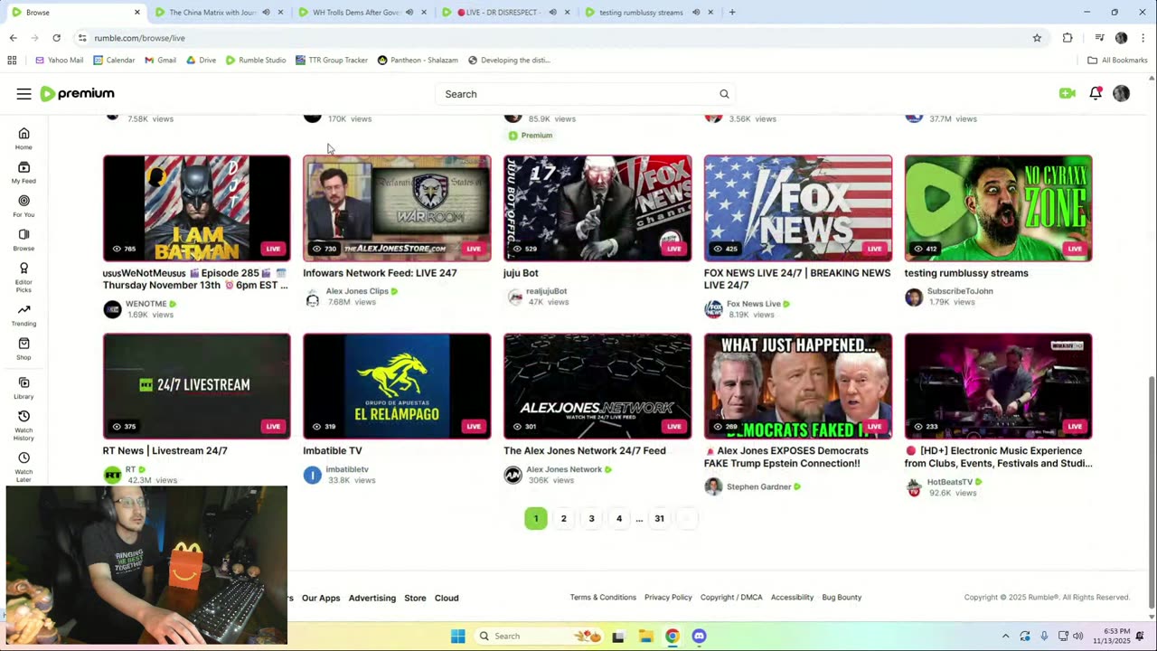Jump to page 31 of results
This screenshot has height=651, width=1157.
point(659,519)
